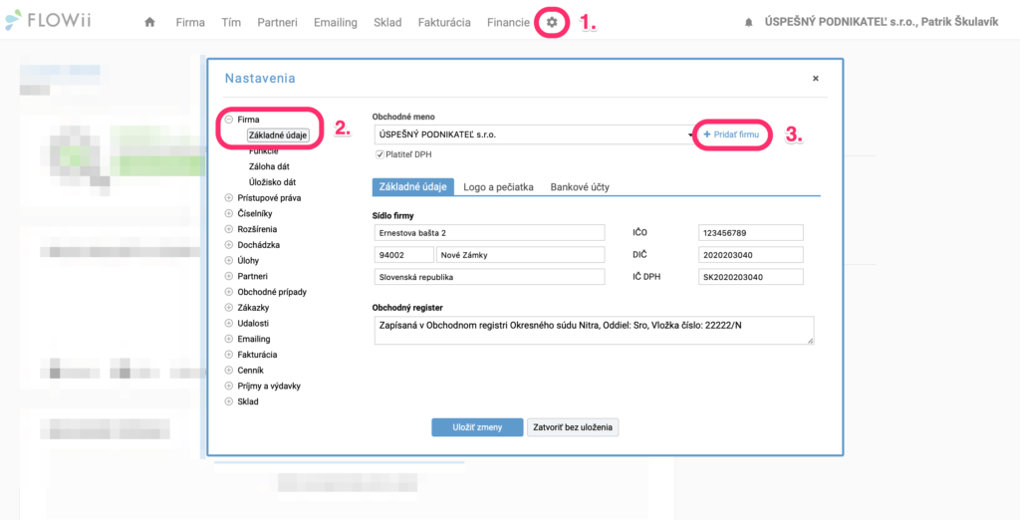Expand the Partneri settings node

[228, 276]
